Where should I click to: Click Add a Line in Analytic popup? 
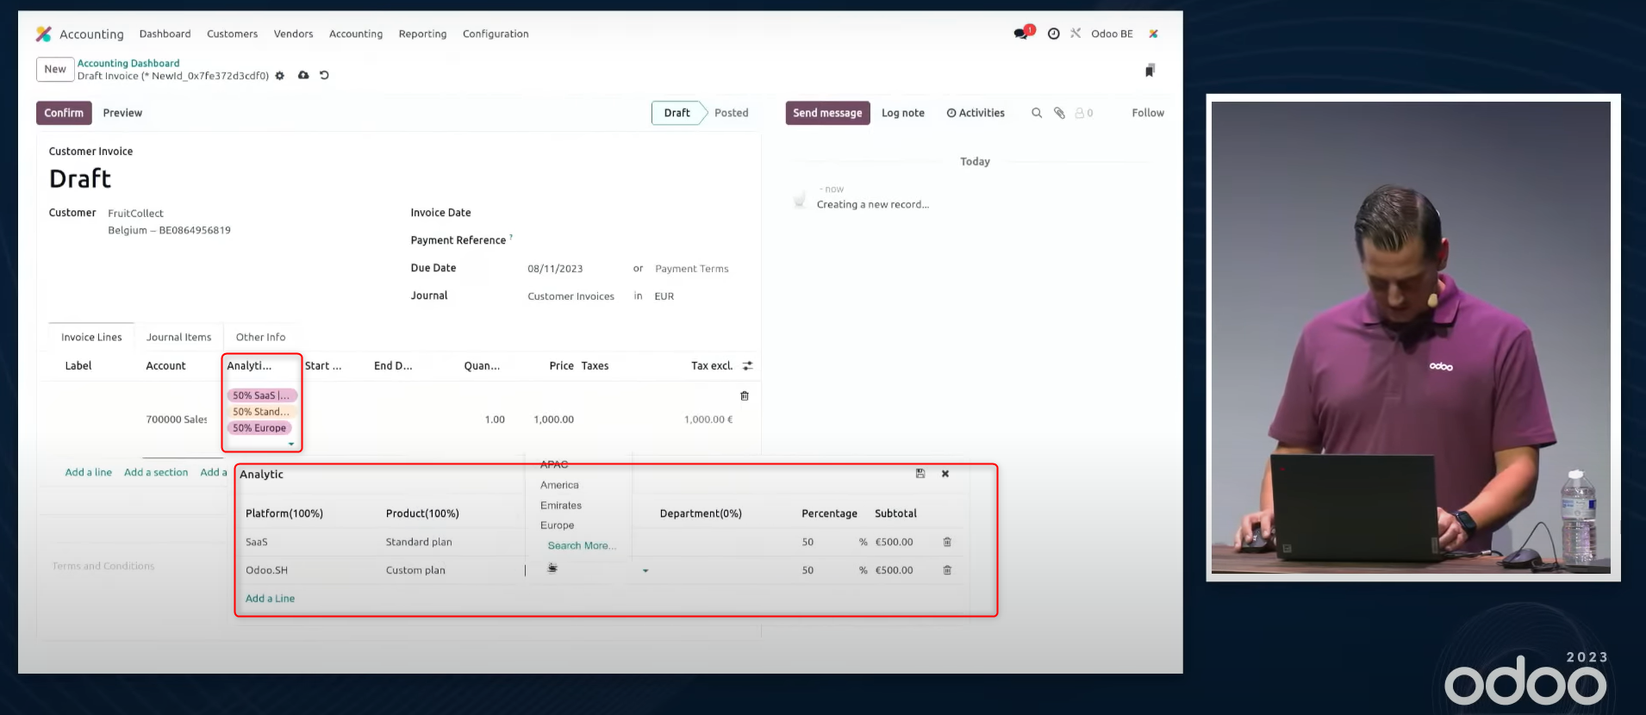[x=270, y=599]
